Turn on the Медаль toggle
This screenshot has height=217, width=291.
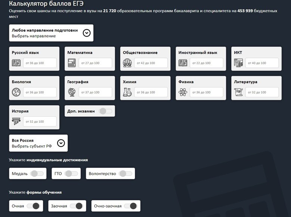click(x=37, y=174)
